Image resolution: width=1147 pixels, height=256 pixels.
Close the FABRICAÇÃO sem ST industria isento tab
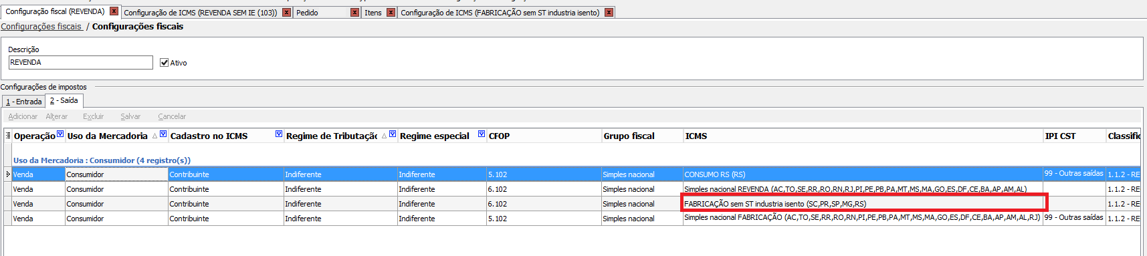click(609, 13)
